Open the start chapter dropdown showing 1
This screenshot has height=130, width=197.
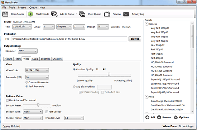[x=79, y=27]
